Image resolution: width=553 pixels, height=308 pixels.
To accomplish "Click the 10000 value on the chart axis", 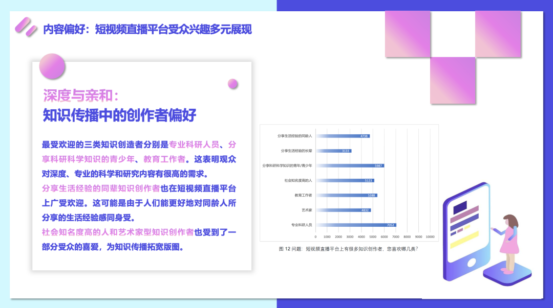I will [430, 237].
